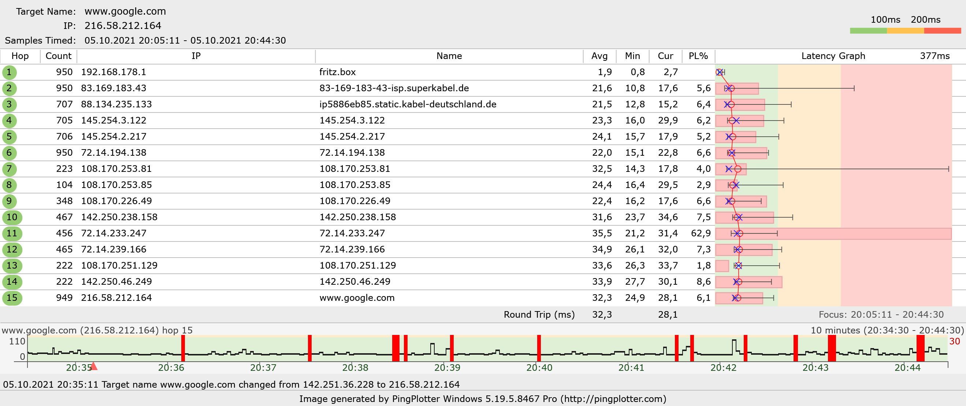Image resolution: width=966 pixels, height=406 pixels.
Task: Click red circle marker on hop 7 graph
Action: [737, 169]
